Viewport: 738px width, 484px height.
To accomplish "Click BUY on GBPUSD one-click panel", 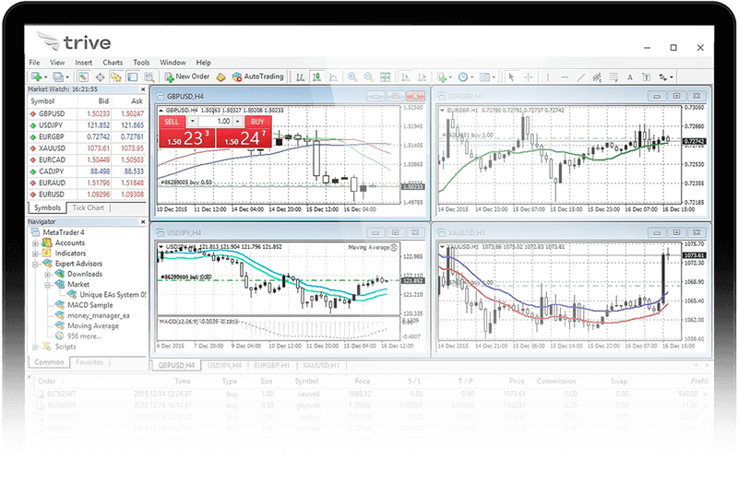I will click(258, 122).
